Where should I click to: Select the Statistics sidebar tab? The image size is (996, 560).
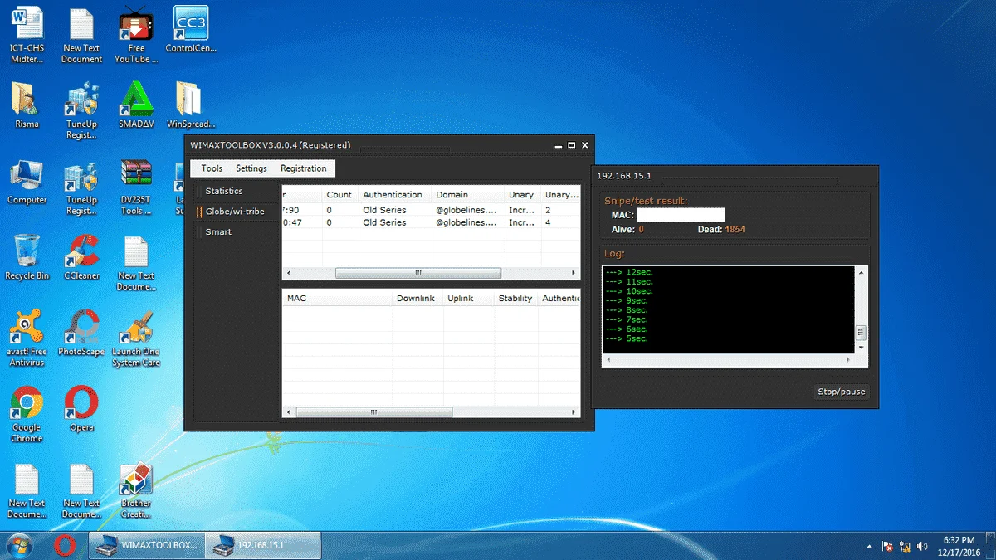coord(235,192)
